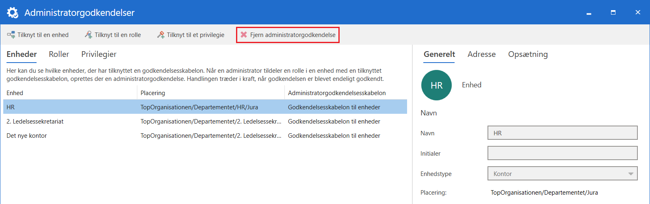This screenshot has width=650, height=204.
Task: Click the round HR unit avatar
Action: [x=436, y=85]
